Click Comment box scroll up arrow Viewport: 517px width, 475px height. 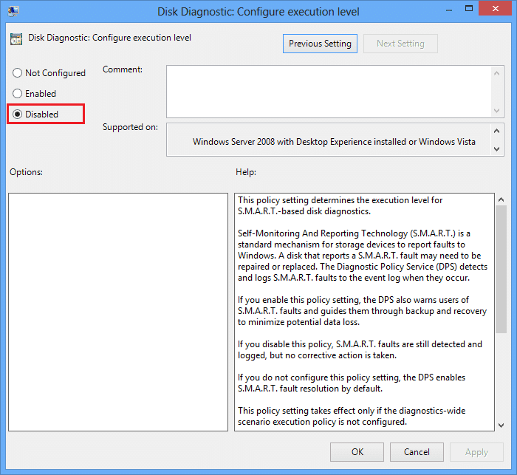pyautogui.click(x=497, y=73)
